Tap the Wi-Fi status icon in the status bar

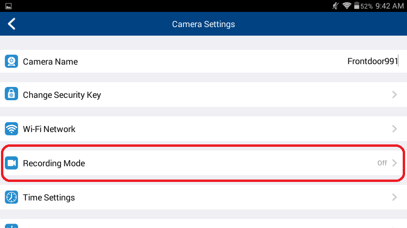point(347,6)
